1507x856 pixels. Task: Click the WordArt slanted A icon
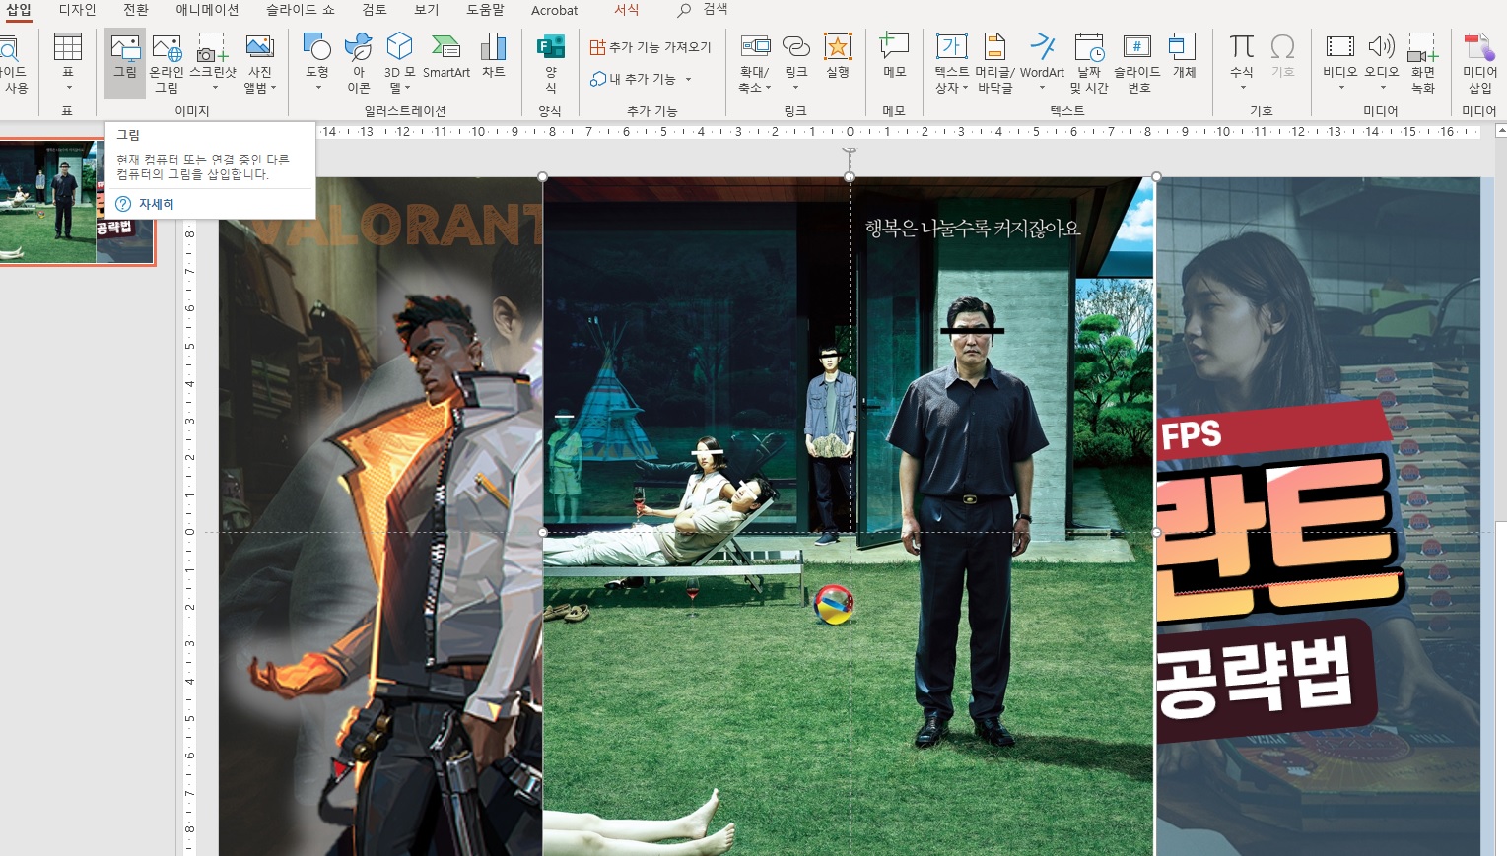pyautogui.click(x=1042, y=46)
